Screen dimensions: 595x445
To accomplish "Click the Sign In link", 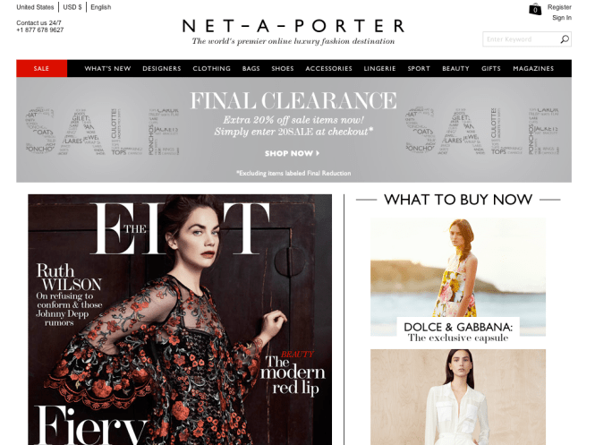I will click(x=562, y=18).
